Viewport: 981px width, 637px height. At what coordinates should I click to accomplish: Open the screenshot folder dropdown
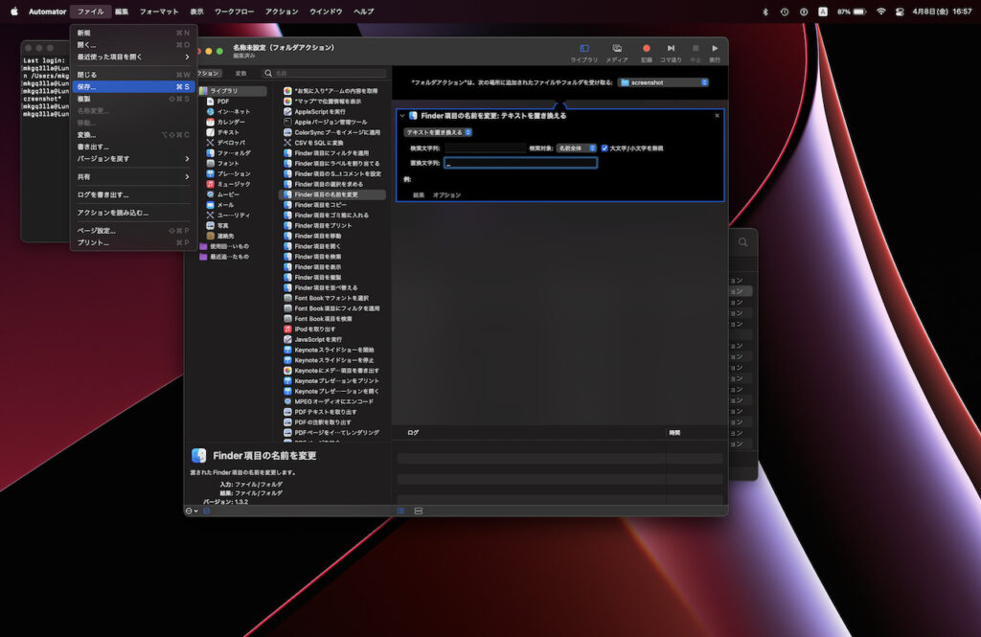coord(663,82)
